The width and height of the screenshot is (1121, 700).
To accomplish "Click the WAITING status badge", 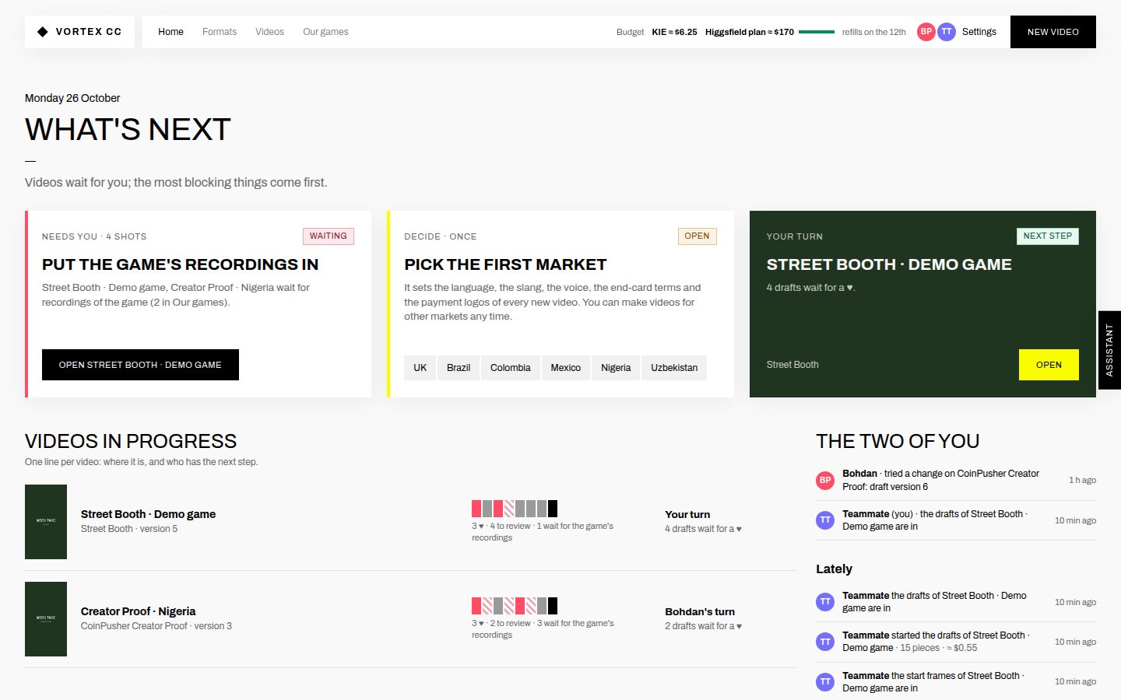I will [328, 236].
